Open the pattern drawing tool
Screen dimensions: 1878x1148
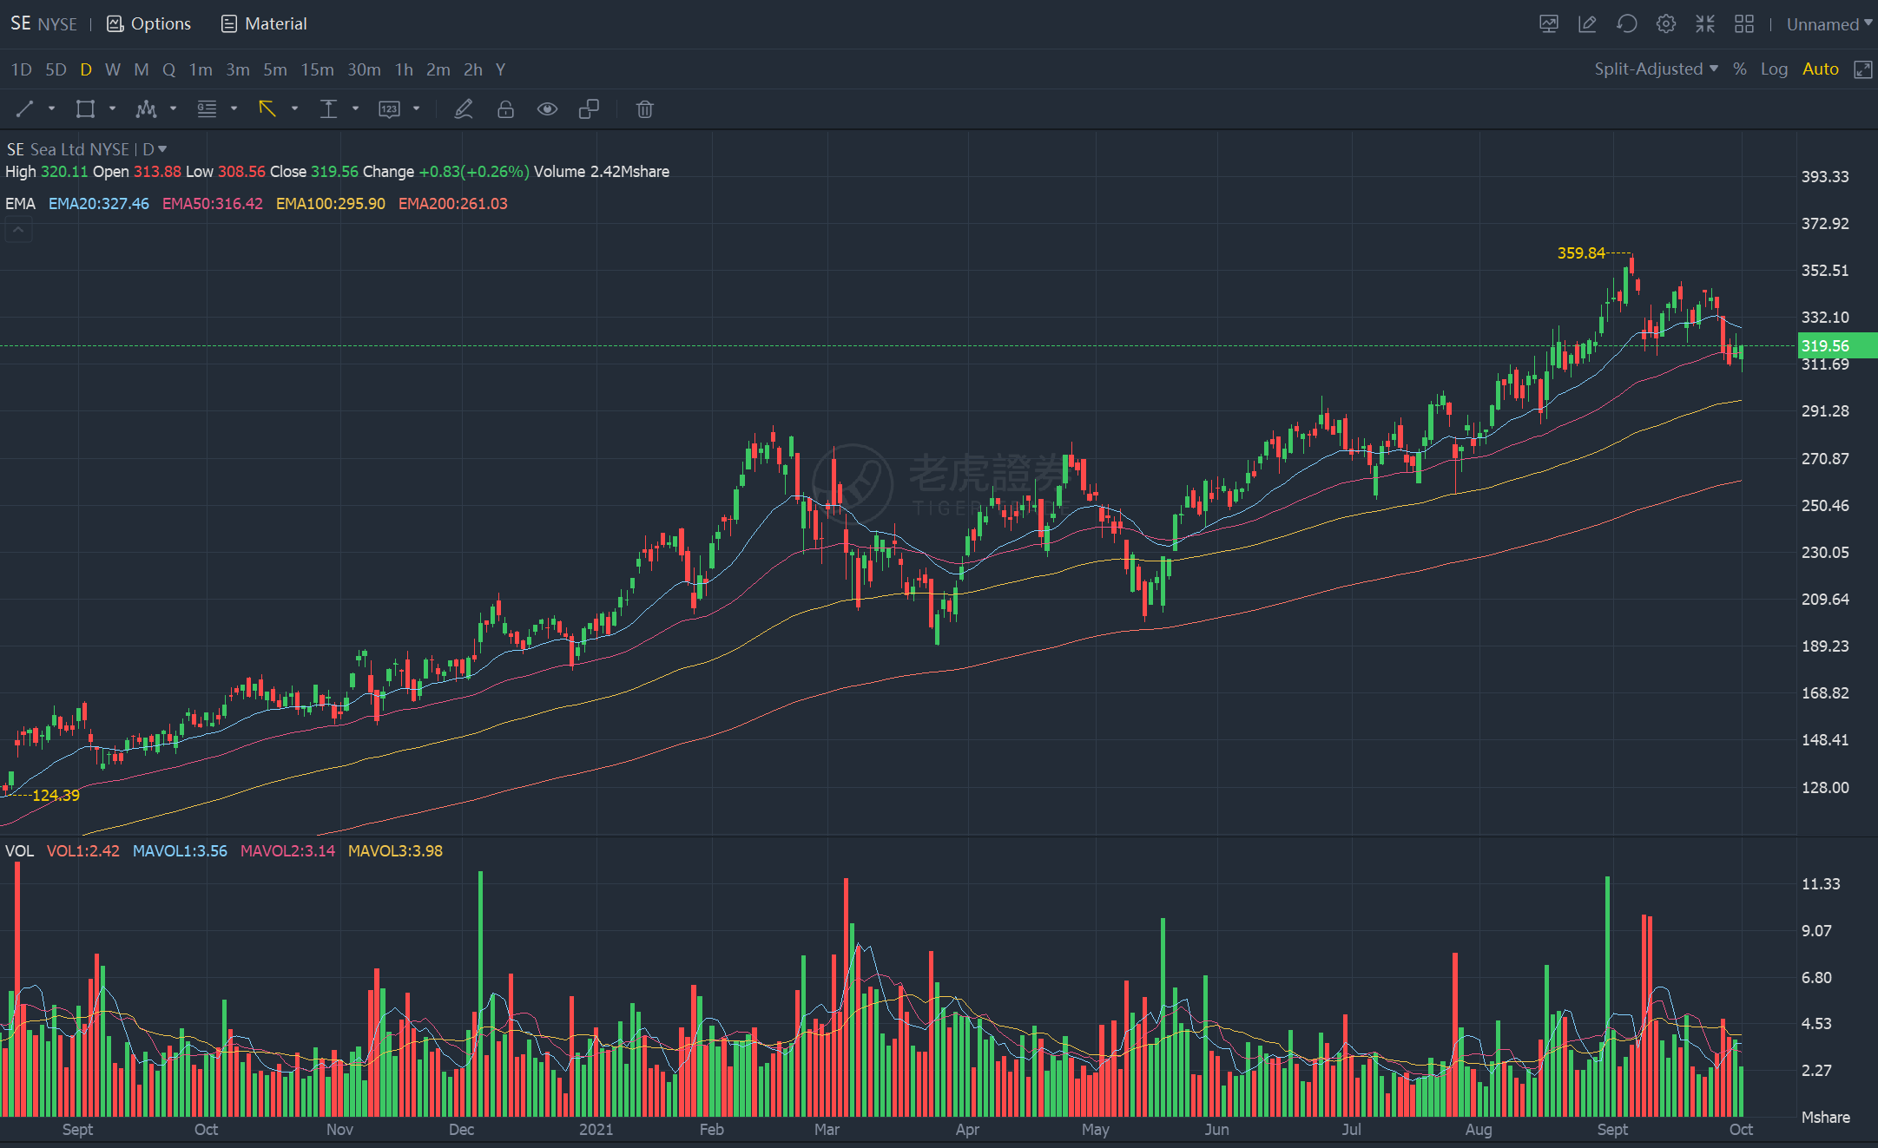146,109
